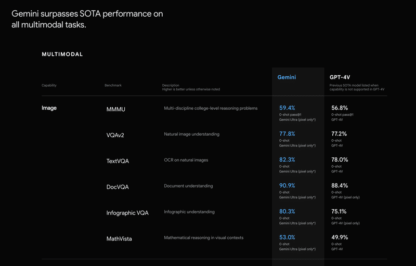416x266 pixels.
Task: Click 'GPT-4V (pixel only)' under 88.4%
Action: coord(345,197)
